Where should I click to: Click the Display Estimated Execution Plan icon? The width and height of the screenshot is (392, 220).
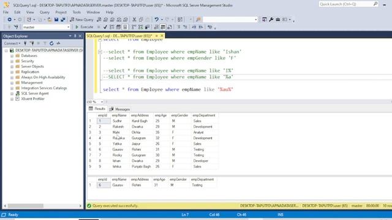coord(111,27)
